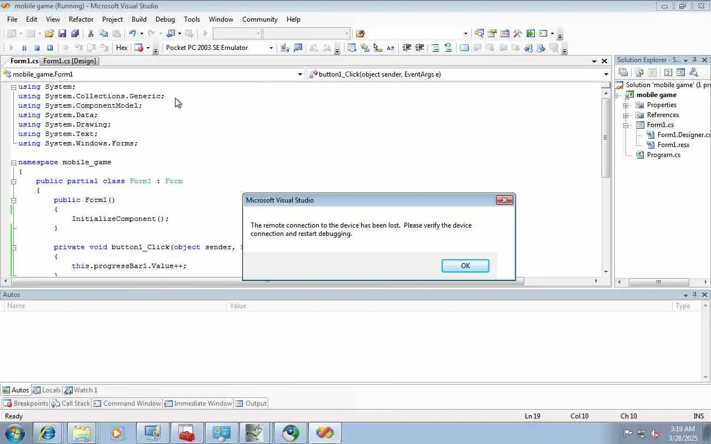Image resolution: width=711 pixels, height=444 pixels.
Task: Open the Community menu
Action: point(260,19)
